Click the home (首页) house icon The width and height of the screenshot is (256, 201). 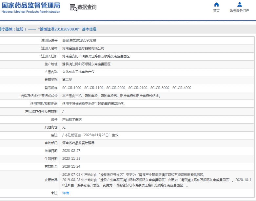tap(216, 5)
